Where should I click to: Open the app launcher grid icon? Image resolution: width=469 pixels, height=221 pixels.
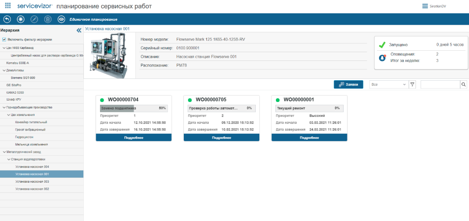pyautogui.click(x=8, y=6)
